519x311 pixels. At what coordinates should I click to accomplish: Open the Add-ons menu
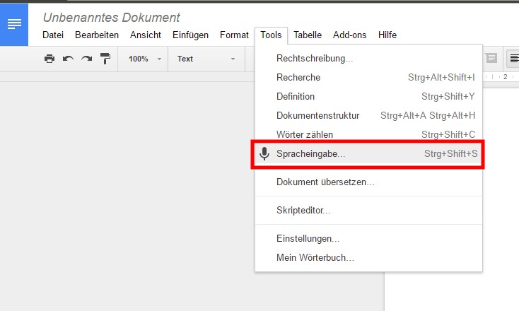pos(349,35)
